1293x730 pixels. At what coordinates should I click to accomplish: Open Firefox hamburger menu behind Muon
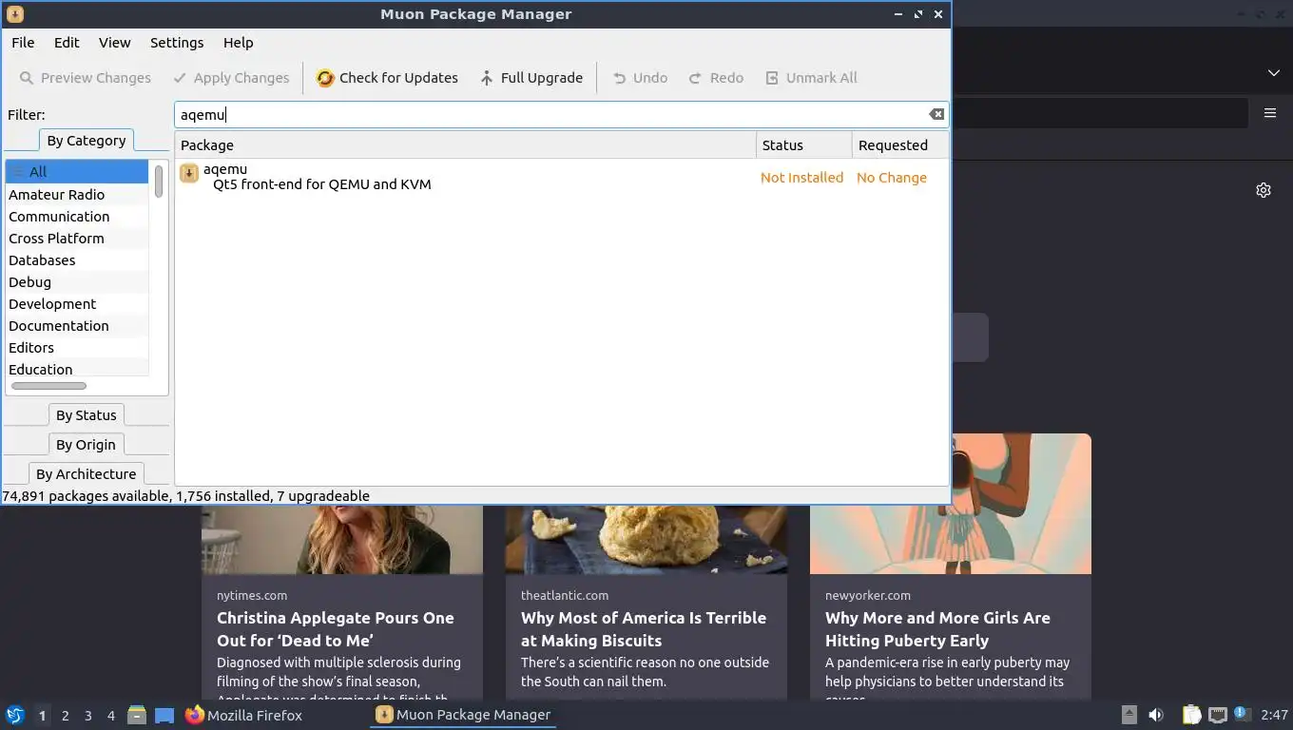(1269, 113)
